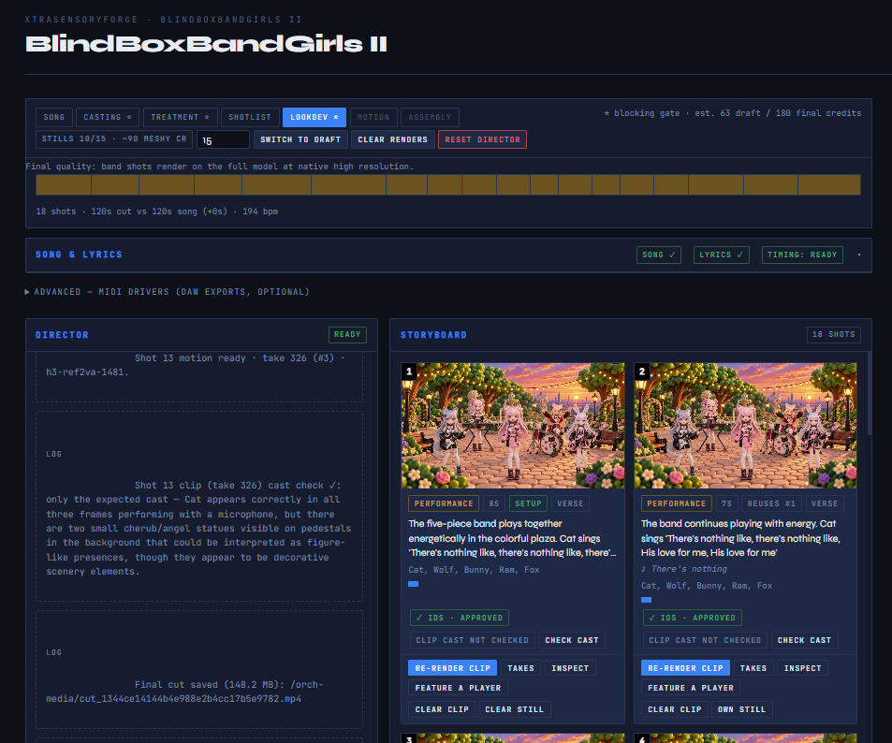Screen dimensions: 892x743
Task: Check cast for shot 1
Action: point(572,641)
